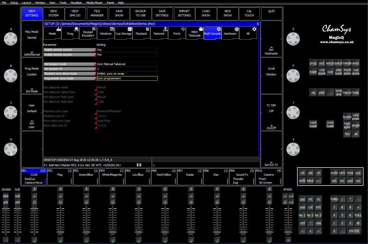Open the Visualiser menu

tap(76, 3)
